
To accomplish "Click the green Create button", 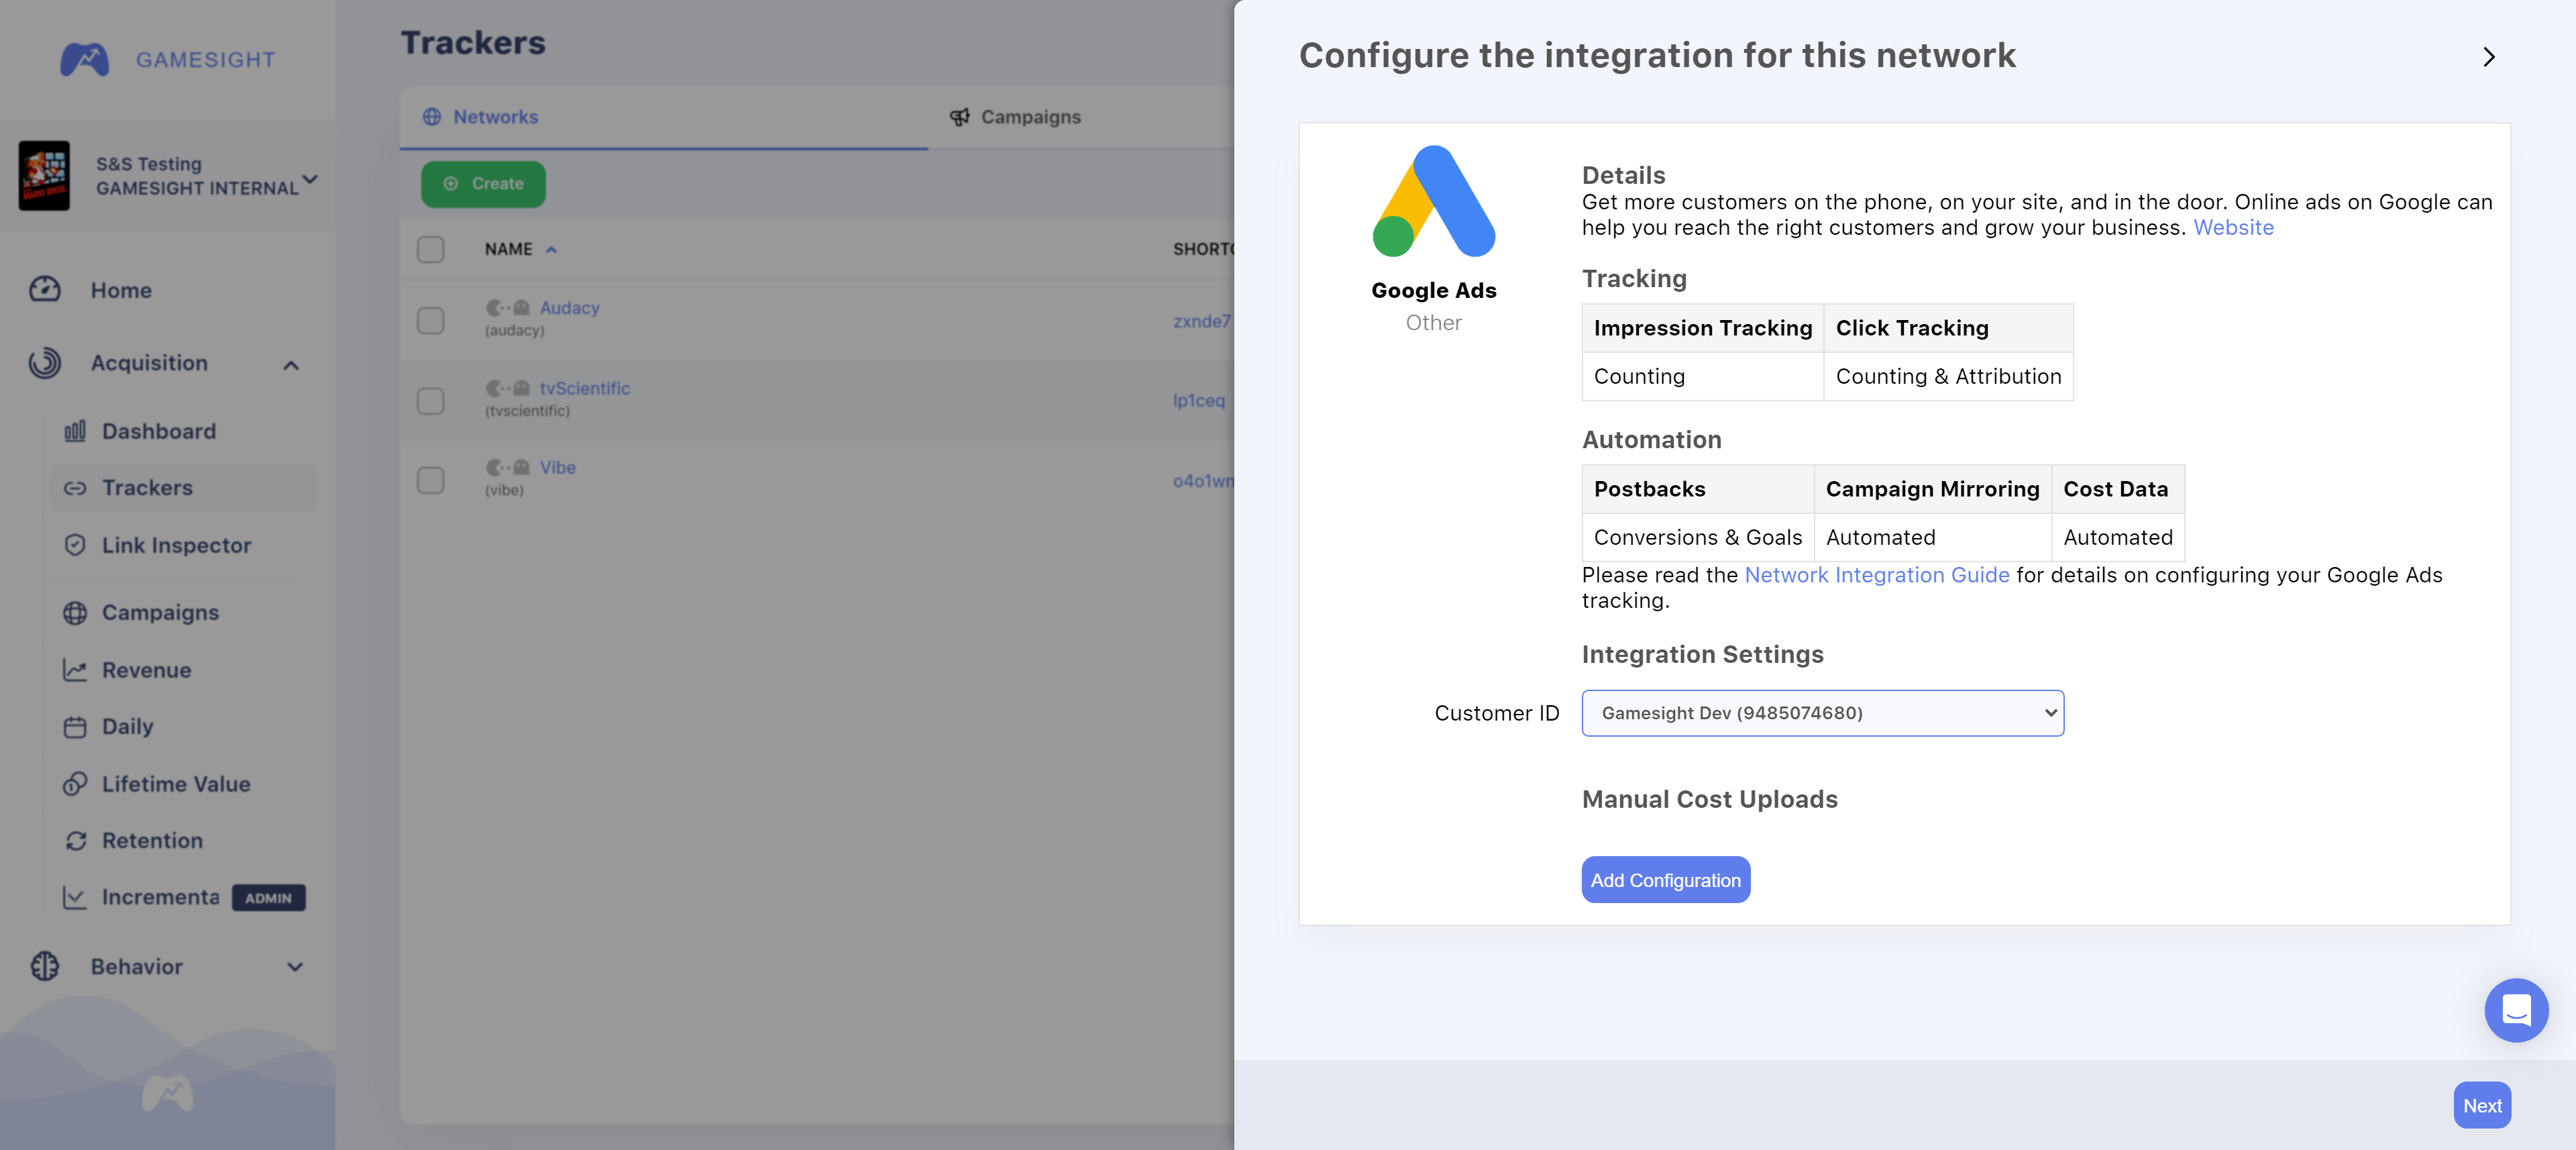I will tap(483, 184).
